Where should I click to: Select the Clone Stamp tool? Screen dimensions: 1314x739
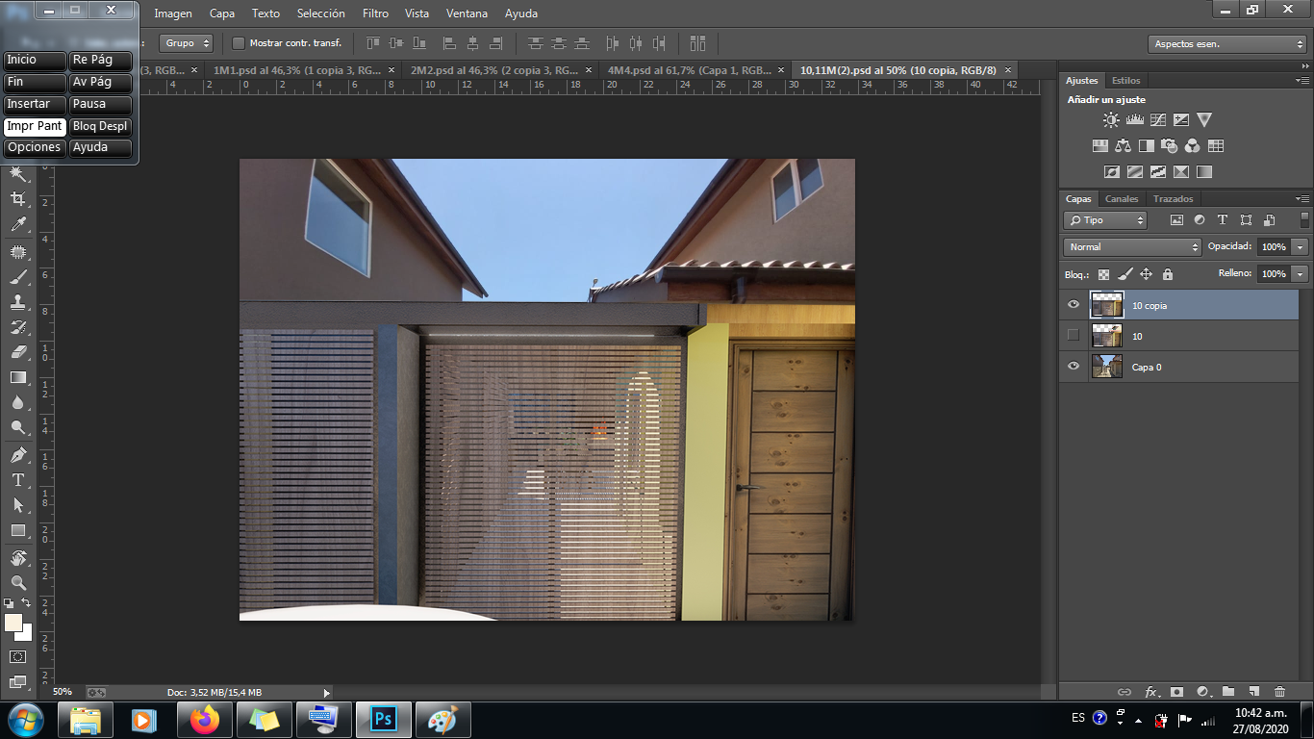click(18, 302)
